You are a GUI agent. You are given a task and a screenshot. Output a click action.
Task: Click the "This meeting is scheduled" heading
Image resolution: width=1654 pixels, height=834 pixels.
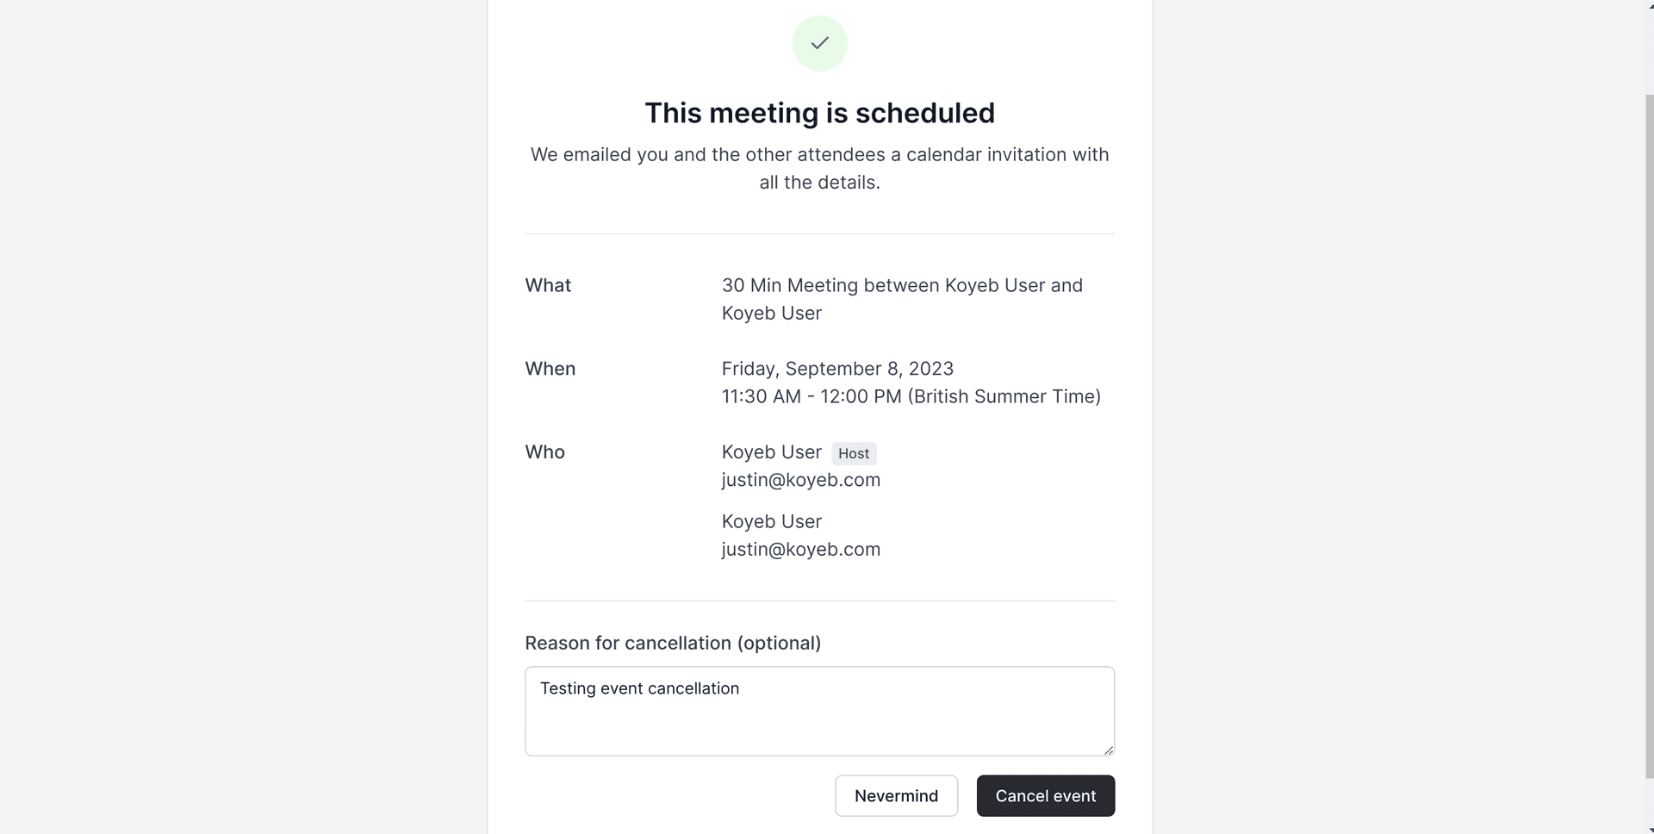[x=819, y=113]
